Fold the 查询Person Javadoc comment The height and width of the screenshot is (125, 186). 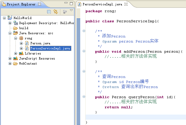(x=84, y=71)
